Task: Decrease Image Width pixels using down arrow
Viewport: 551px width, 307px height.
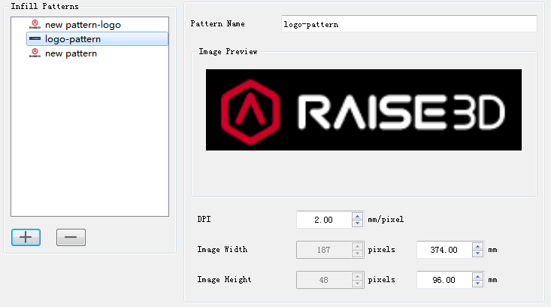Action: pos(357,254)
